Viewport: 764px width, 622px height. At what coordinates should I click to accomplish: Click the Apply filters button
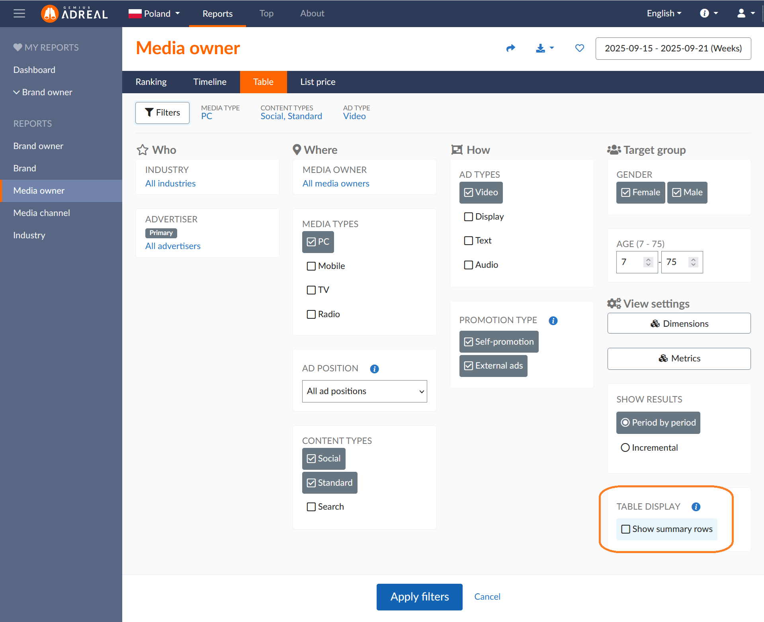pos(419,597)
